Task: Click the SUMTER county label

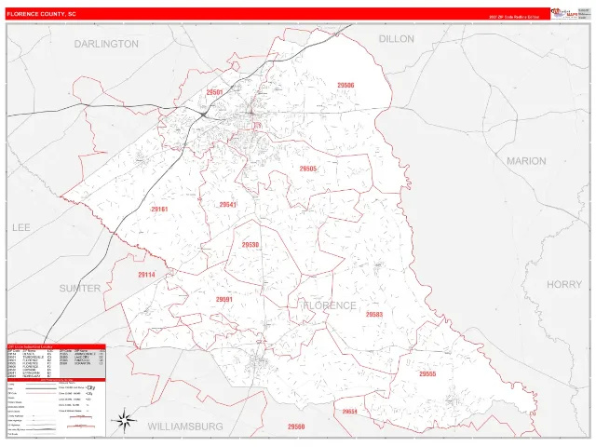Action: pos(80,289)
